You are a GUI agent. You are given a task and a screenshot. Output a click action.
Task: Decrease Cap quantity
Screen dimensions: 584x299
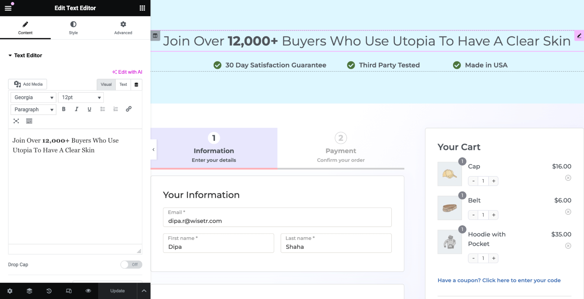(473, 181)
